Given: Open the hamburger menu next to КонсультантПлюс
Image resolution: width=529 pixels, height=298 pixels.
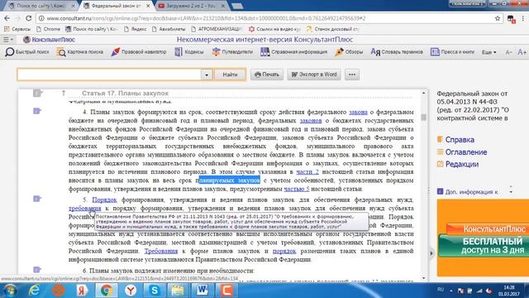Looking at the screenshot, I should pyautogui.click(x=8, y=40).
